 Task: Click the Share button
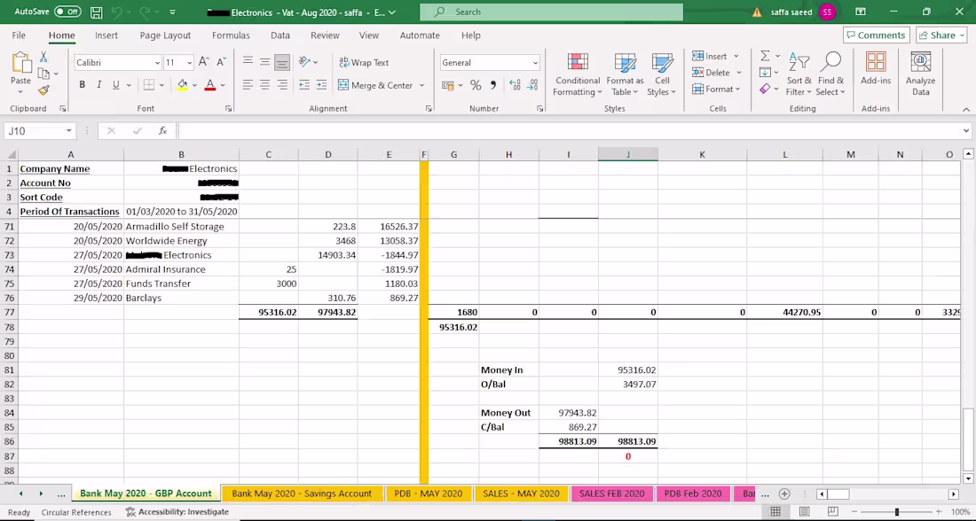coord(940,35)
